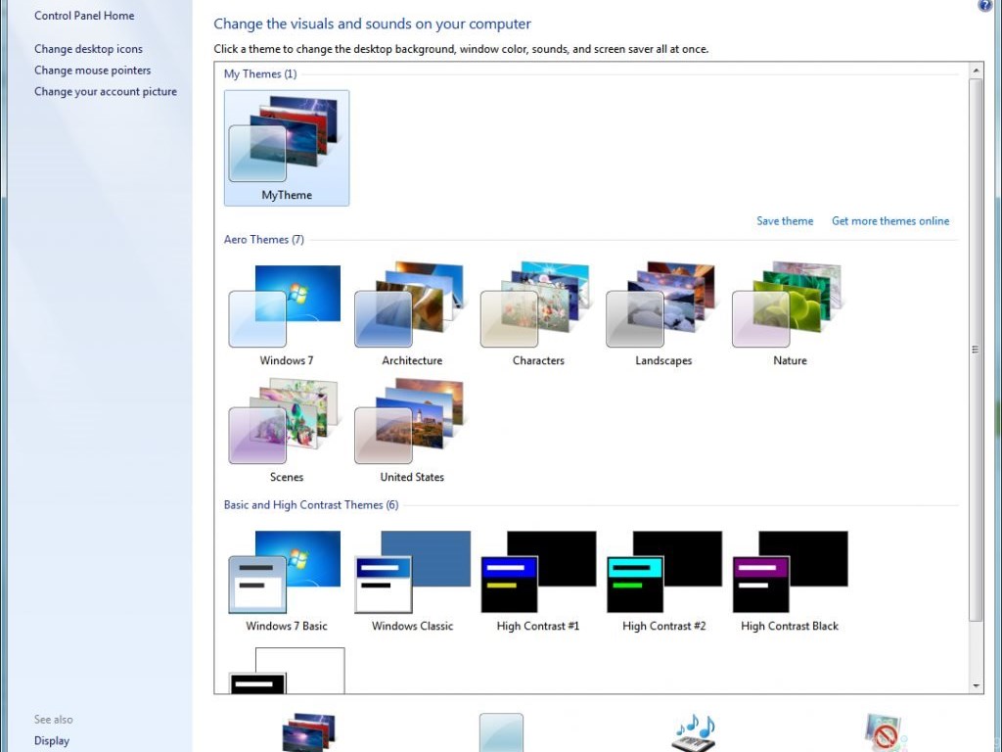This screenshot has height=752, width=1002.
Task: Click the 'Change the visuals and sounds' heading
Action: pos(372,23)
